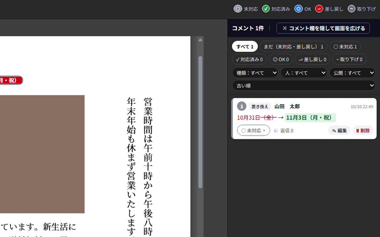Click the 削除 button on comment
The width and height of the screenshot is (380, 237).
(363, 130)
